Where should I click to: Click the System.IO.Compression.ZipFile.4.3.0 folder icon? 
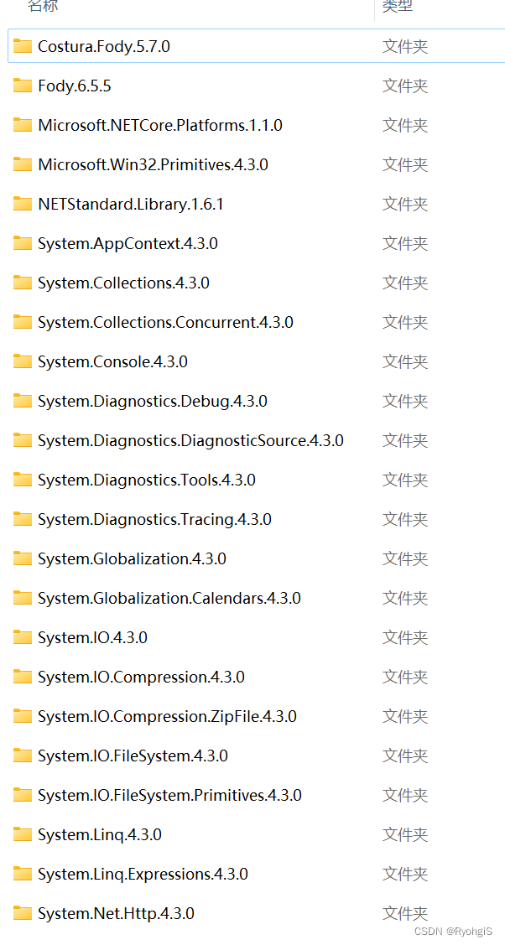pos(22,716)
